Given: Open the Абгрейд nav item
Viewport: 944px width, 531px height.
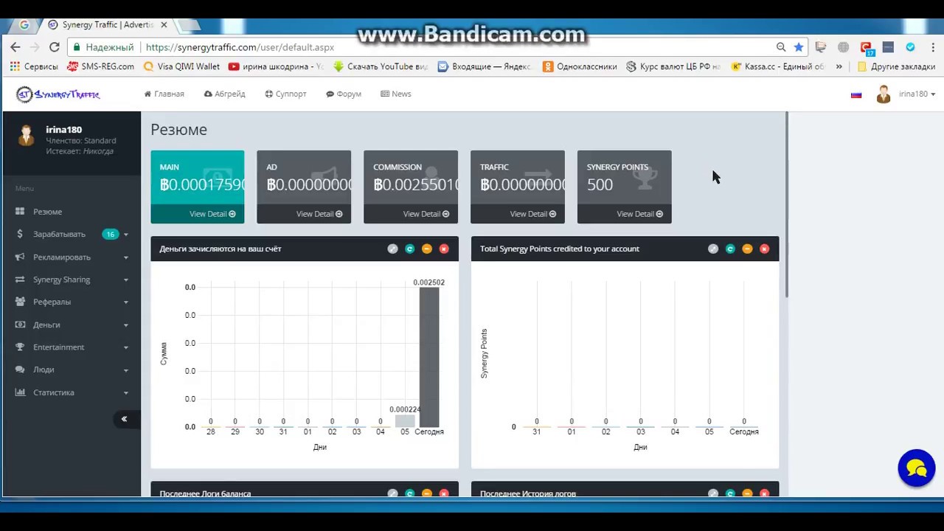Looking at the screenshot, I should click(x=224, y=94).
